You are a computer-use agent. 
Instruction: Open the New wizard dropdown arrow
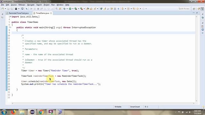[x=5, y=9]
